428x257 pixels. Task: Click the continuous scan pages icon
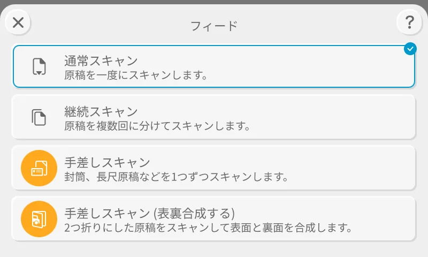point(39,117)
